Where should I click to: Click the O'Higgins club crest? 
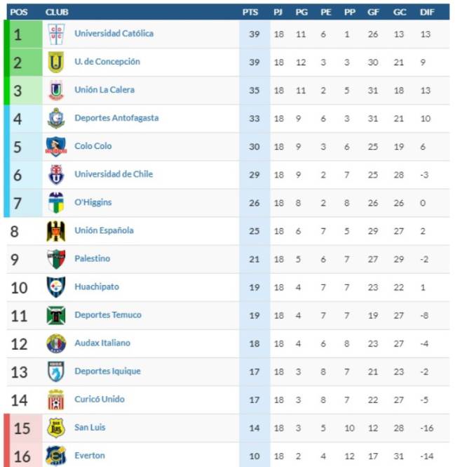(x=56, y=203)
